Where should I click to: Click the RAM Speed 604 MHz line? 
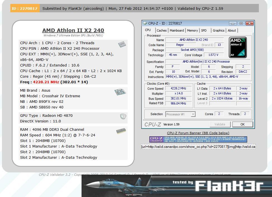click(58, 135)
